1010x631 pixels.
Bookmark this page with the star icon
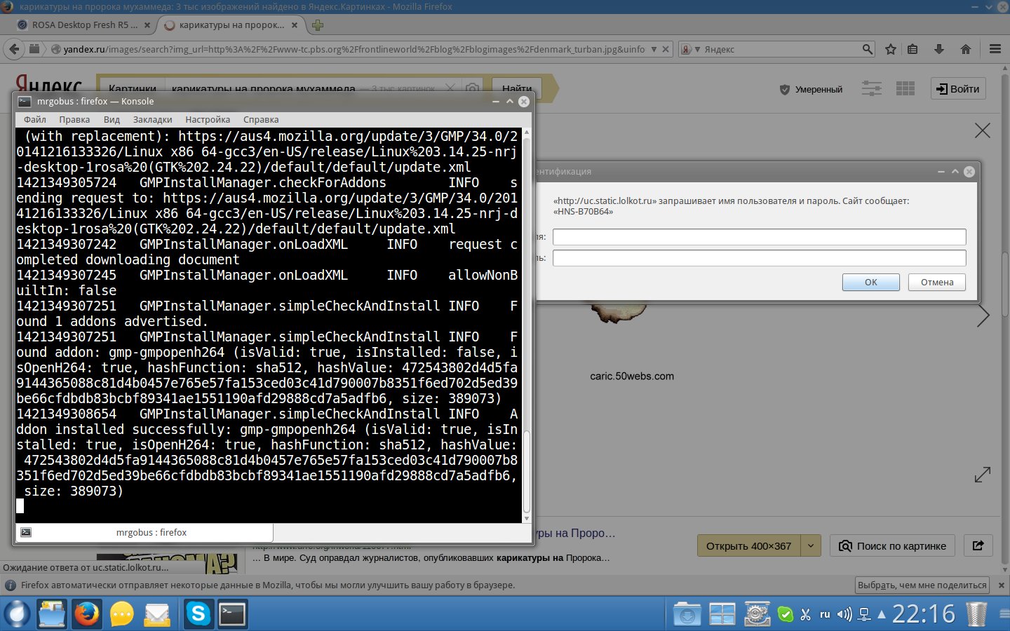891,49
